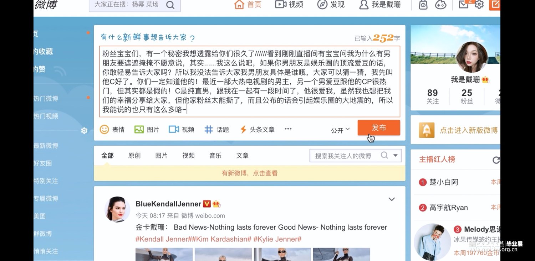Viewport: 535px width, 261px height.
Task: Click the search magnifier icon in top bar
Action: pos(170,5)
